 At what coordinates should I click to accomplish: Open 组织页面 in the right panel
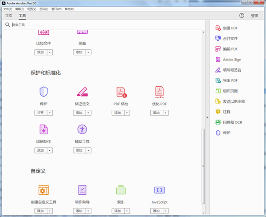coord(227,91)
